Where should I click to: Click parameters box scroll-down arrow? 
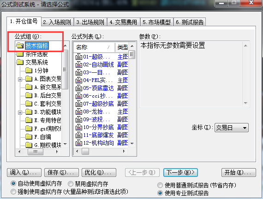[x=245, y=103]
